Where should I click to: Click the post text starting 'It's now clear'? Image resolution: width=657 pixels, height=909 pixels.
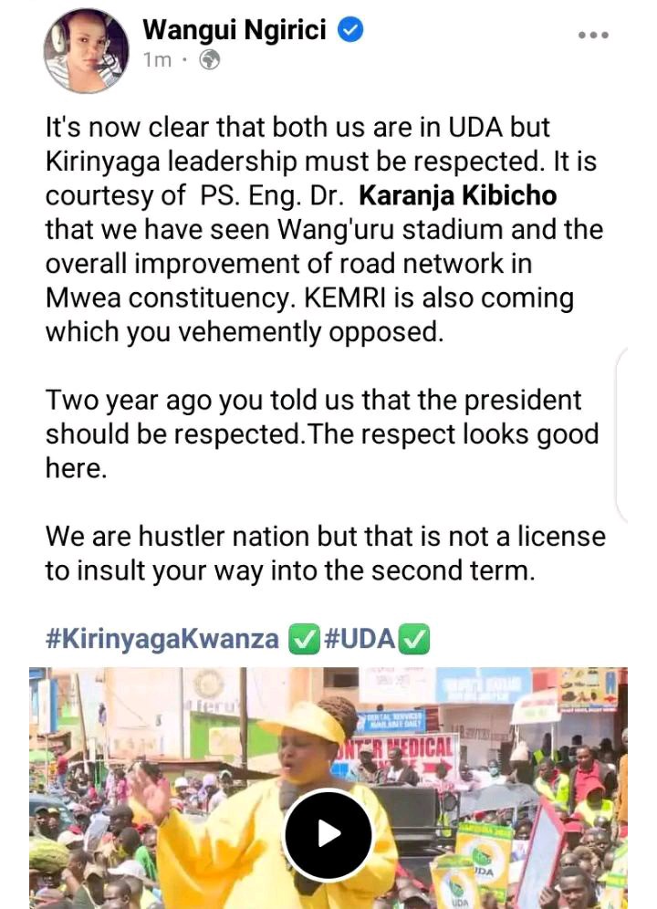click(324, 230)
